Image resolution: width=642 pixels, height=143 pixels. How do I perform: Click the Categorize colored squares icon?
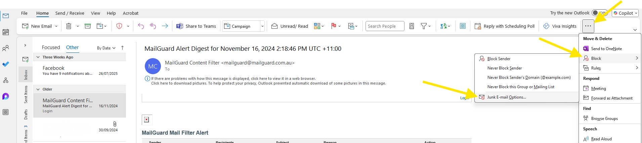(317, 26)
